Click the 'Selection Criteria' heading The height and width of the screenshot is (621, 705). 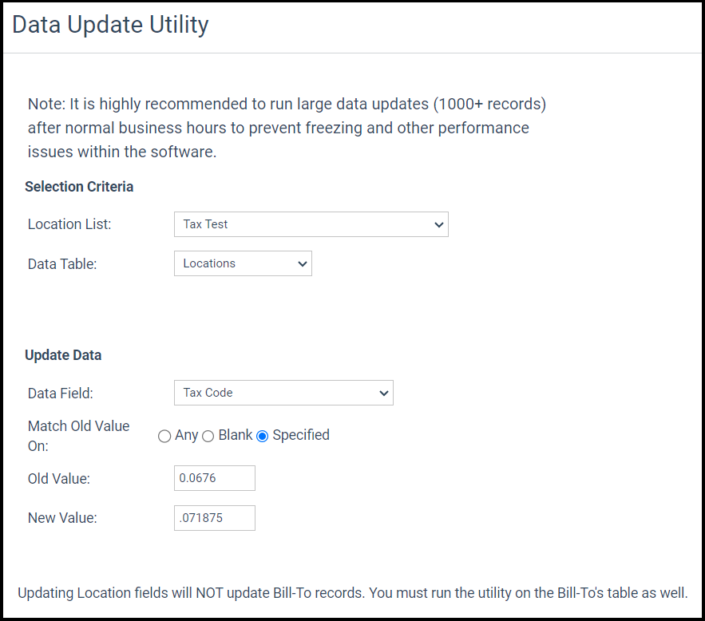79,187
